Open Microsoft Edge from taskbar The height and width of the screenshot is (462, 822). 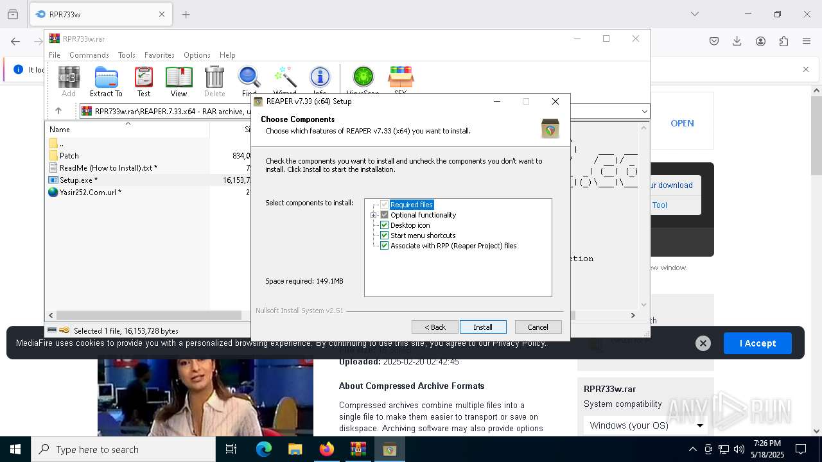coord(264,449)
